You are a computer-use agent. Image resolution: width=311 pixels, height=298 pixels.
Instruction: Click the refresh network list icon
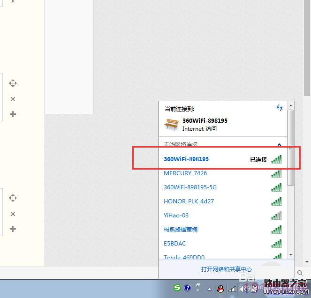[x=280, y=108]
